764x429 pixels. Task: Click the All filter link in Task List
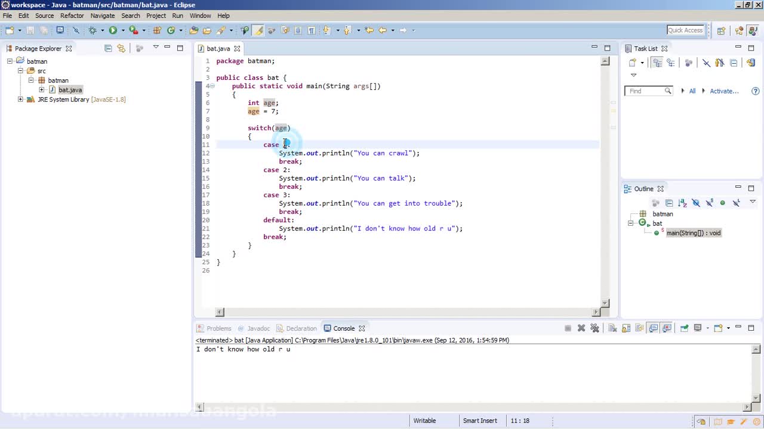tap(692, 91)
